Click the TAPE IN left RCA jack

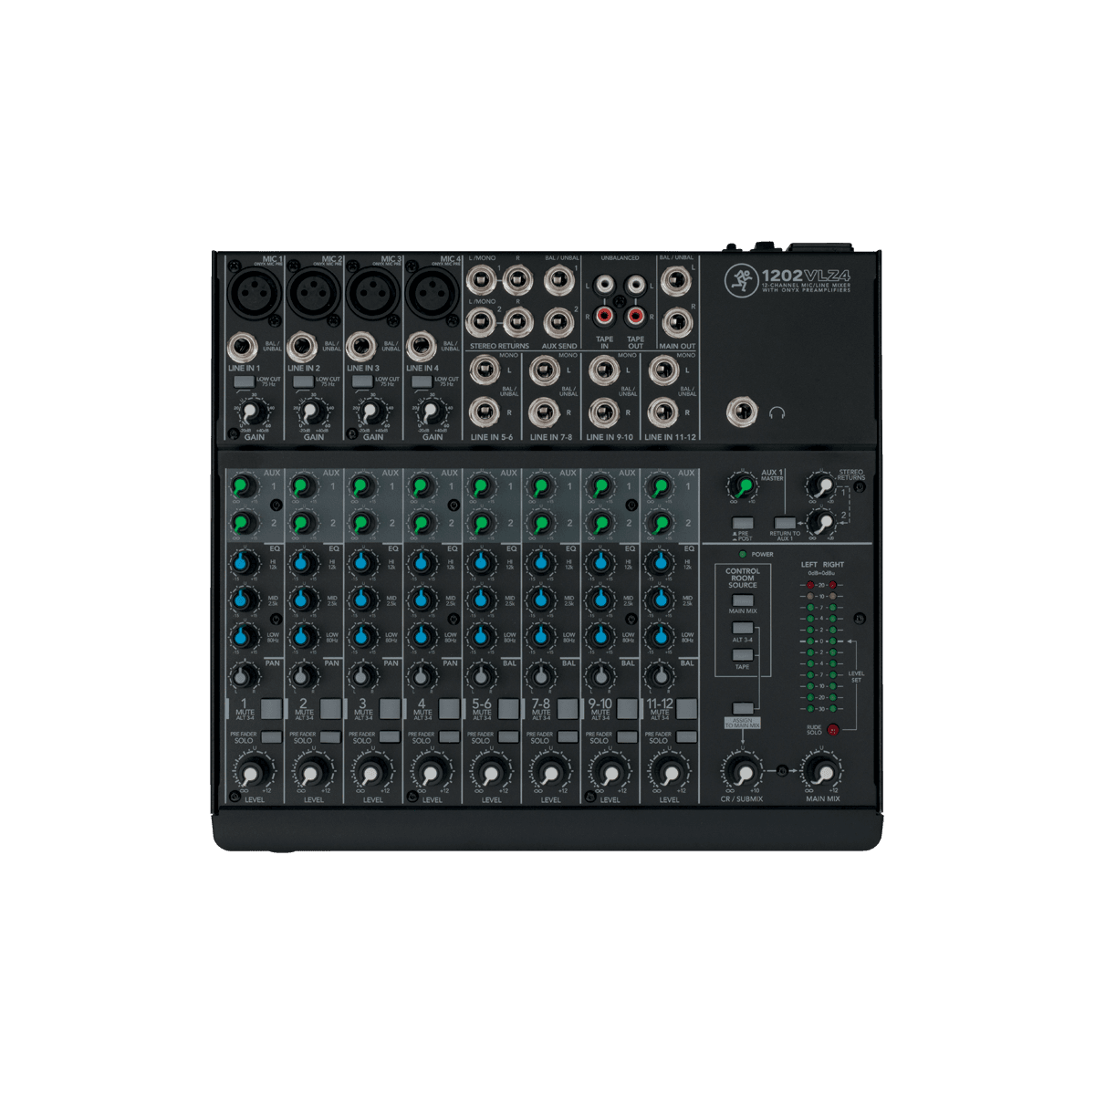pos(604,286)
